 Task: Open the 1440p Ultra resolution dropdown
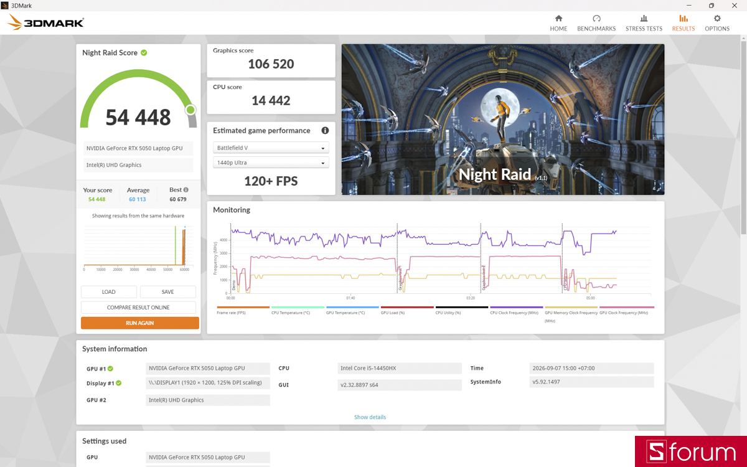point(271,163)
